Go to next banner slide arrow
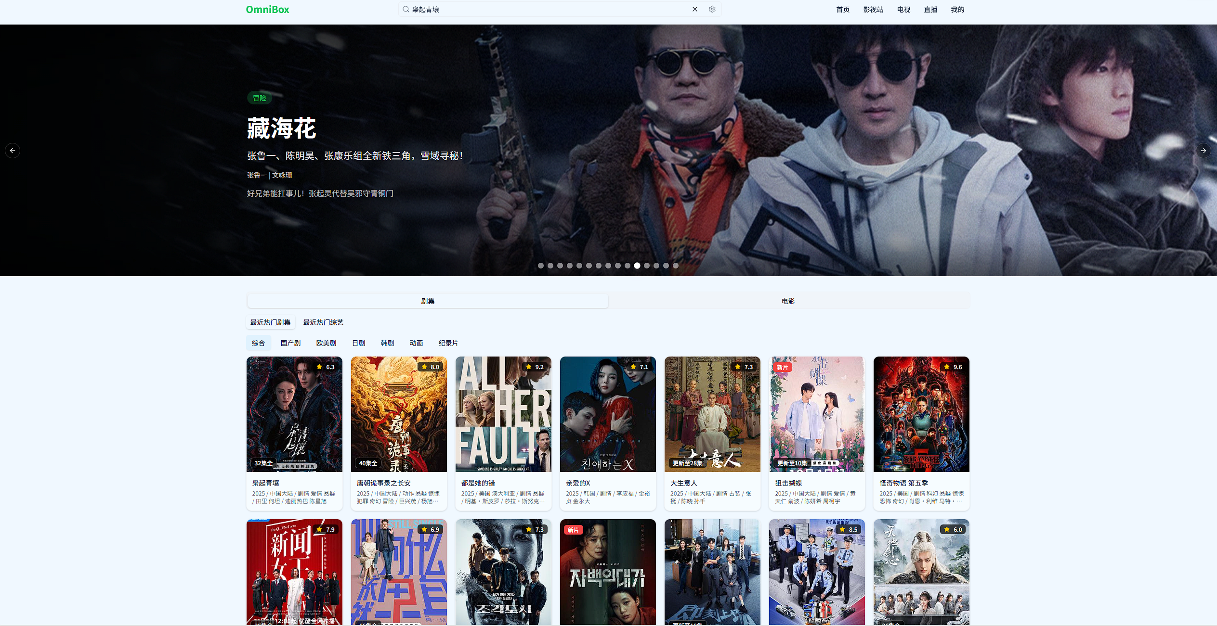The width and height of the screenshot is (1217, 626). 1203,151
